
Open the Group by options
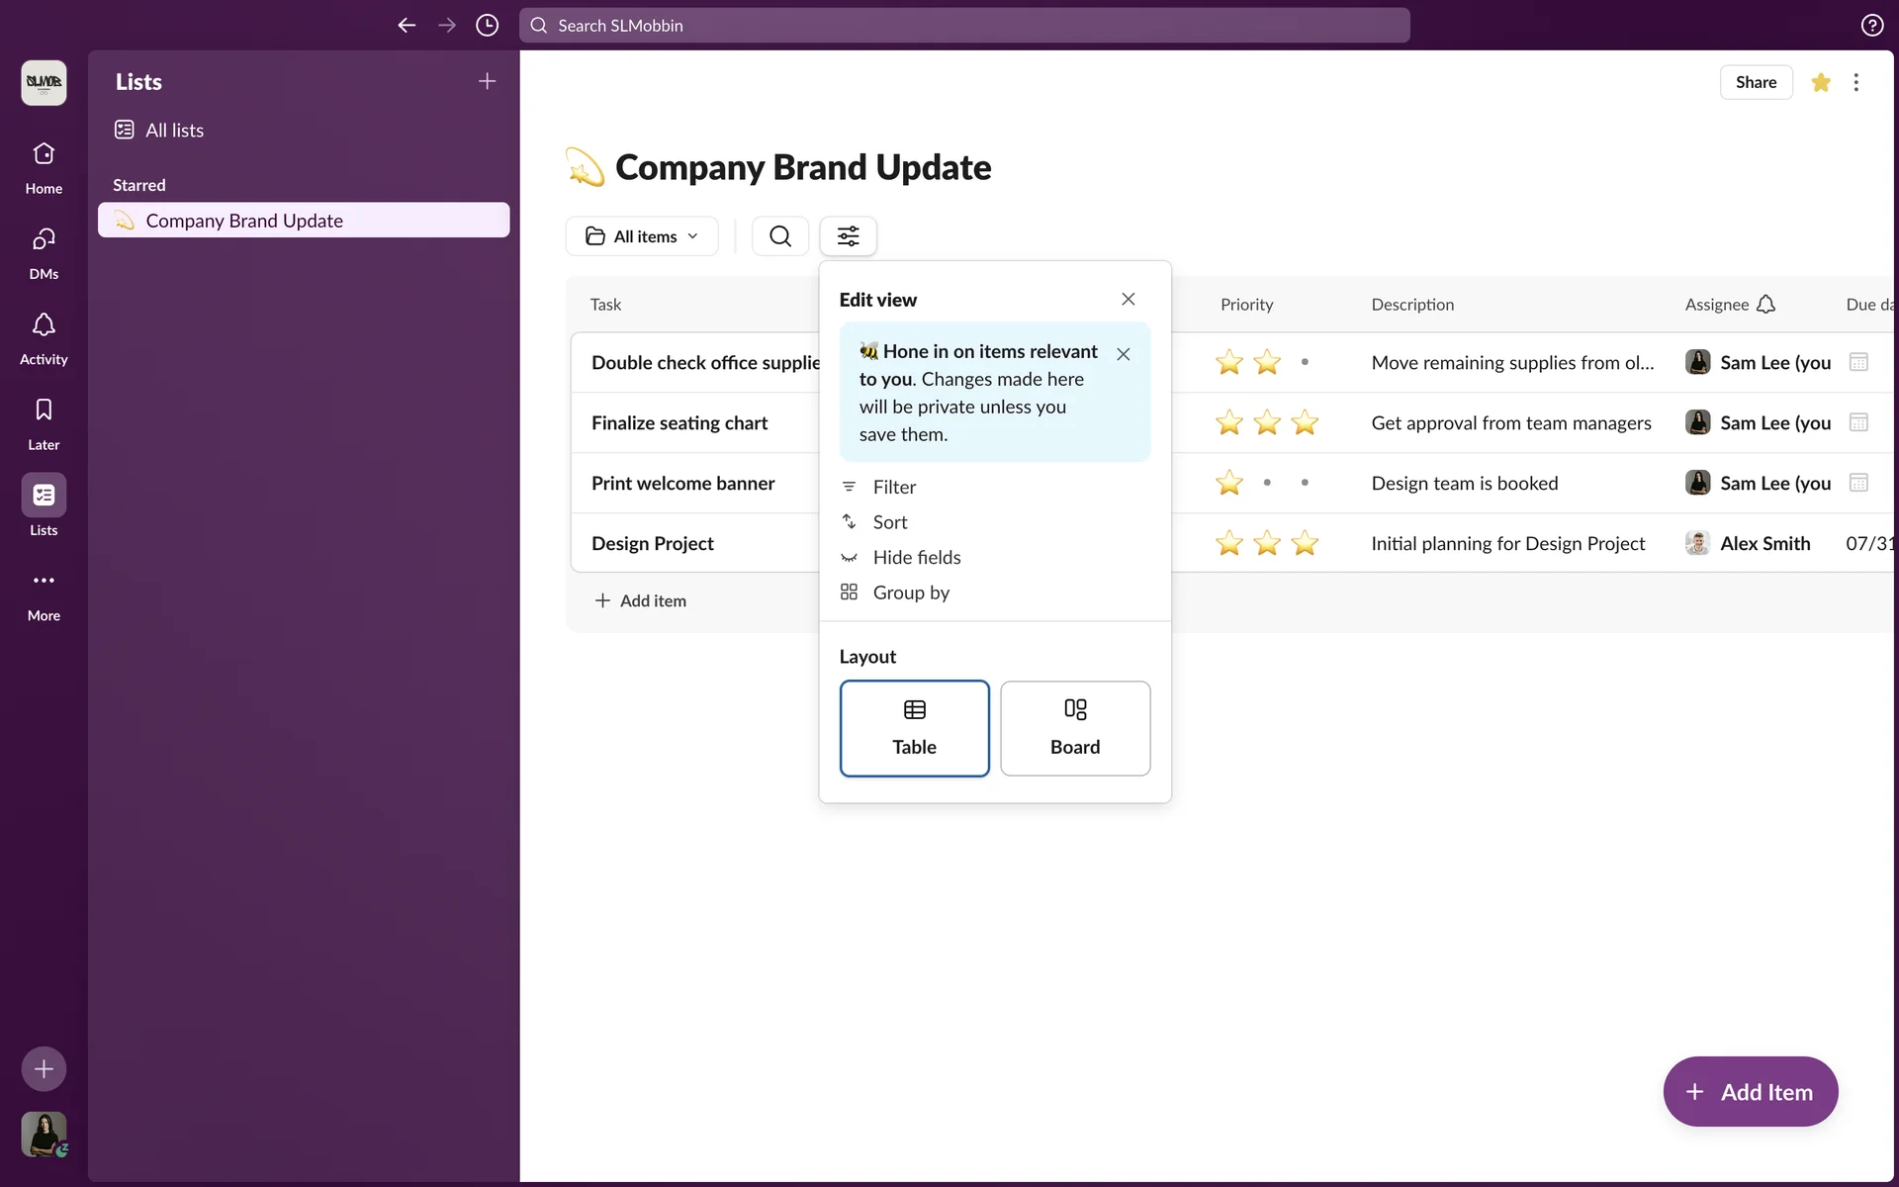(911, 593)
